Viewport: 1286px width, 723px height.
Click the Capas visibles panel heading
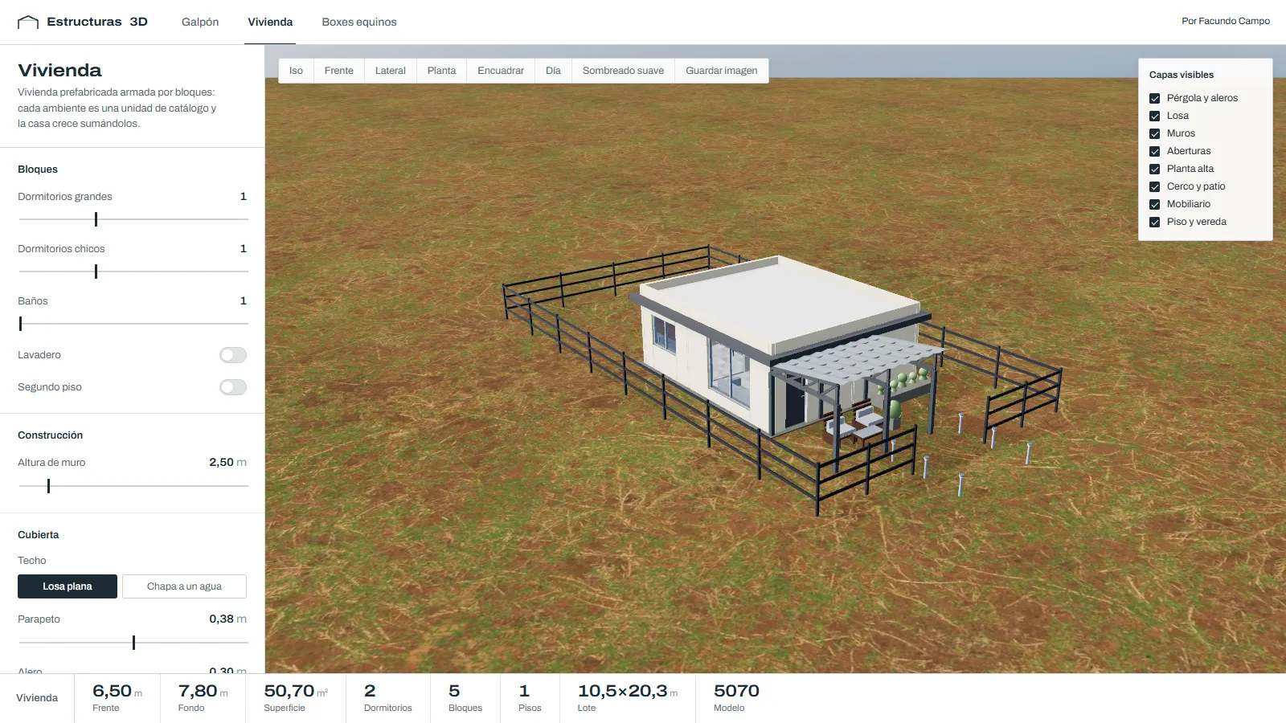point(1182,75)
